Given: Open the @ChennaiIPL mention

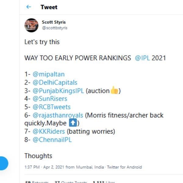Looking at the screenshot, I should (52, 140).
